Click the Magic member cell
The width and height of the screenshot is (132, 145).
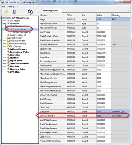(52, 19)
